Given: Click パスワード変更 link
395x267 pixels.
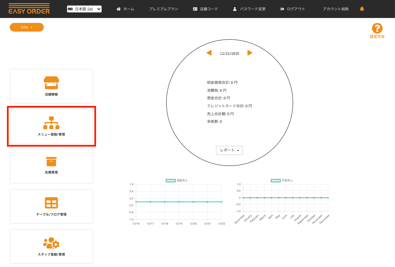Looking at the screenshot, I should (x=249, y=9).
